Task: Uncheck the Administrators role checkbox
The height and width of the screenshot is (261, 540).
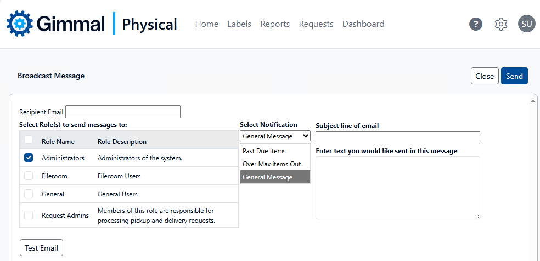Action: pyautogui.click(x=29, y=158)
